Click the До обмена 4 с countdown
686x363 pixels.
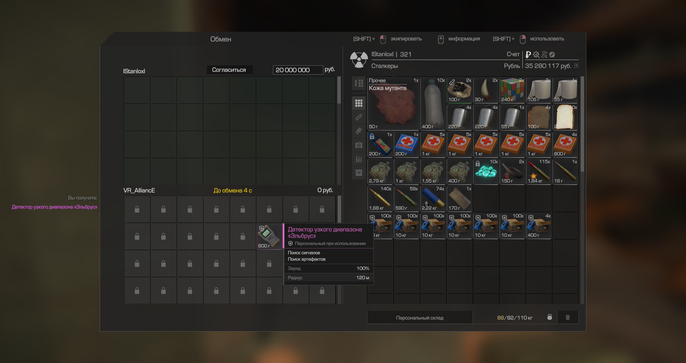click(x=233, y=191)
